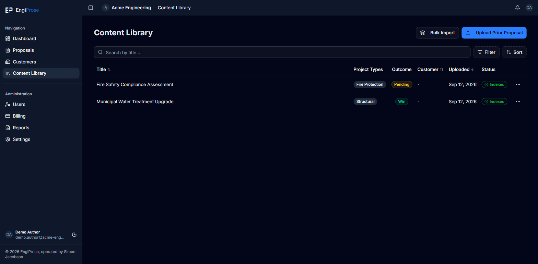The image size is (538, 264).
Task: Open the Filter dropdown
Action: pos(486,52)
